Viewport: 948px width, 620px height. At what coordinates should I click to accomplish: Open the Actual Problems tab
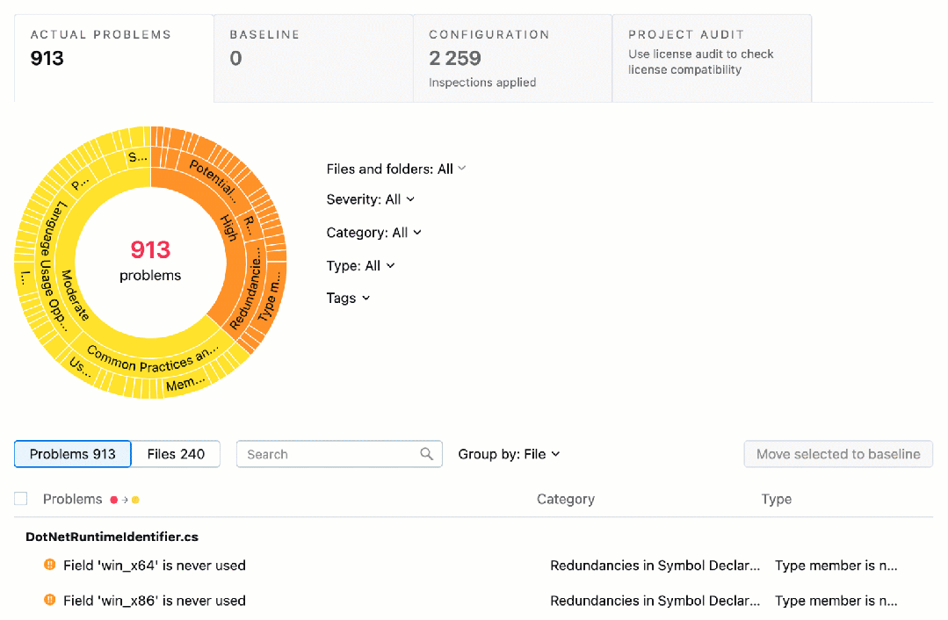pos(113,58)
